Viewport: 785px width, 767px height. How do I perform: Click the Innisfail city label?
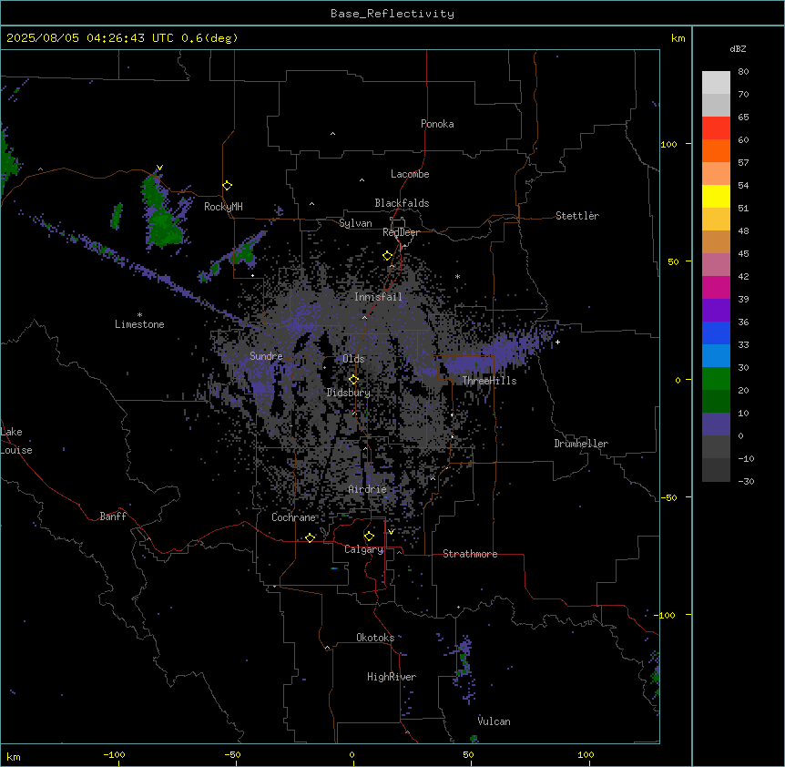pyautogui.click(x=378, y=297)
